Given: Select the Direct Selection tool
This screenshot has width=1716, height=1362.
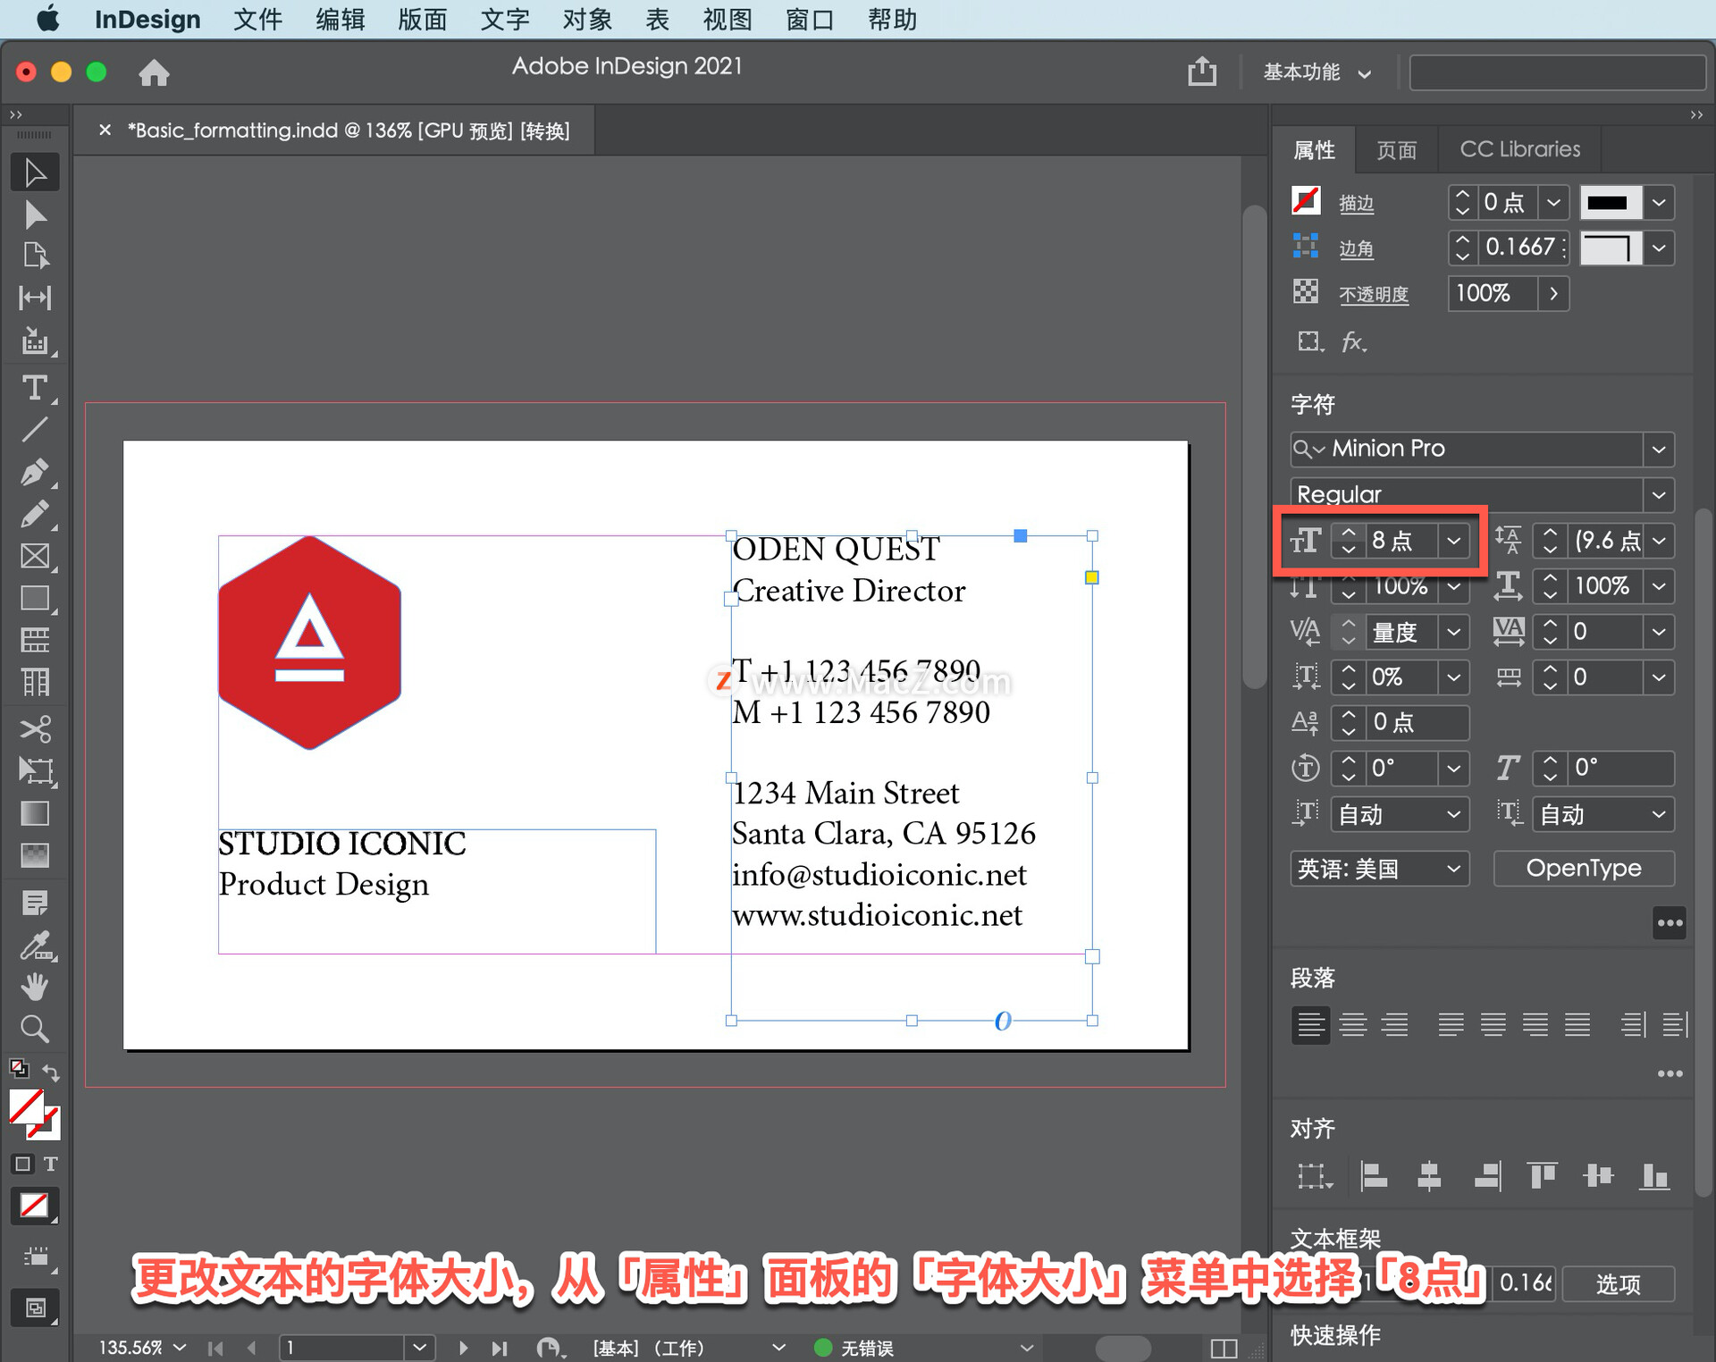Looking at the screenshot, I should pos(36,215).
